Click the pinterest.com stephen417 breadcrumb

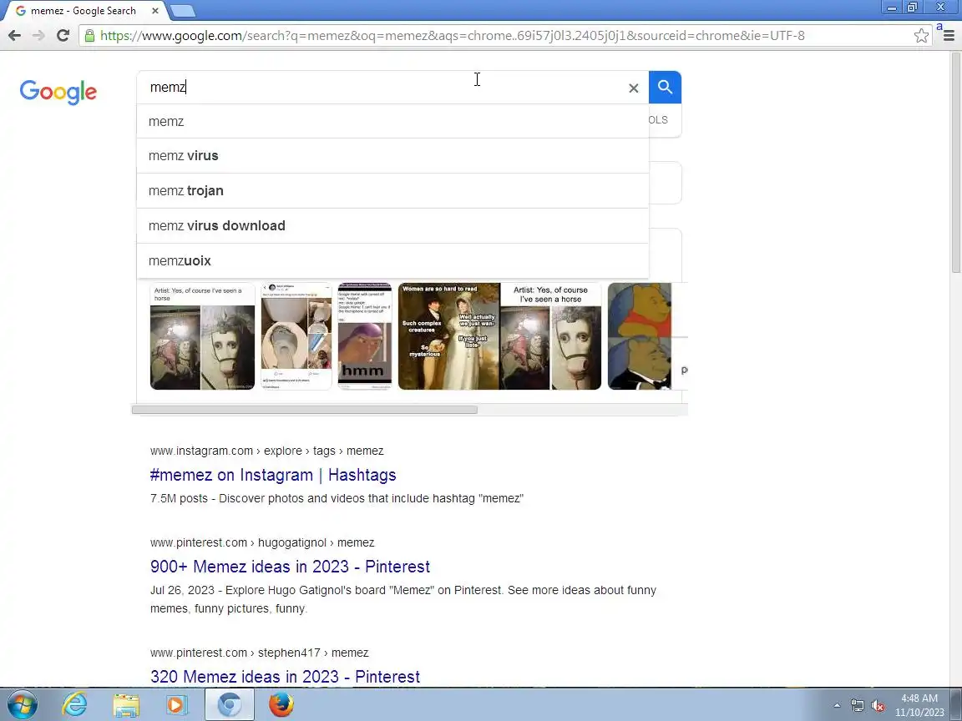click(260, 653)
